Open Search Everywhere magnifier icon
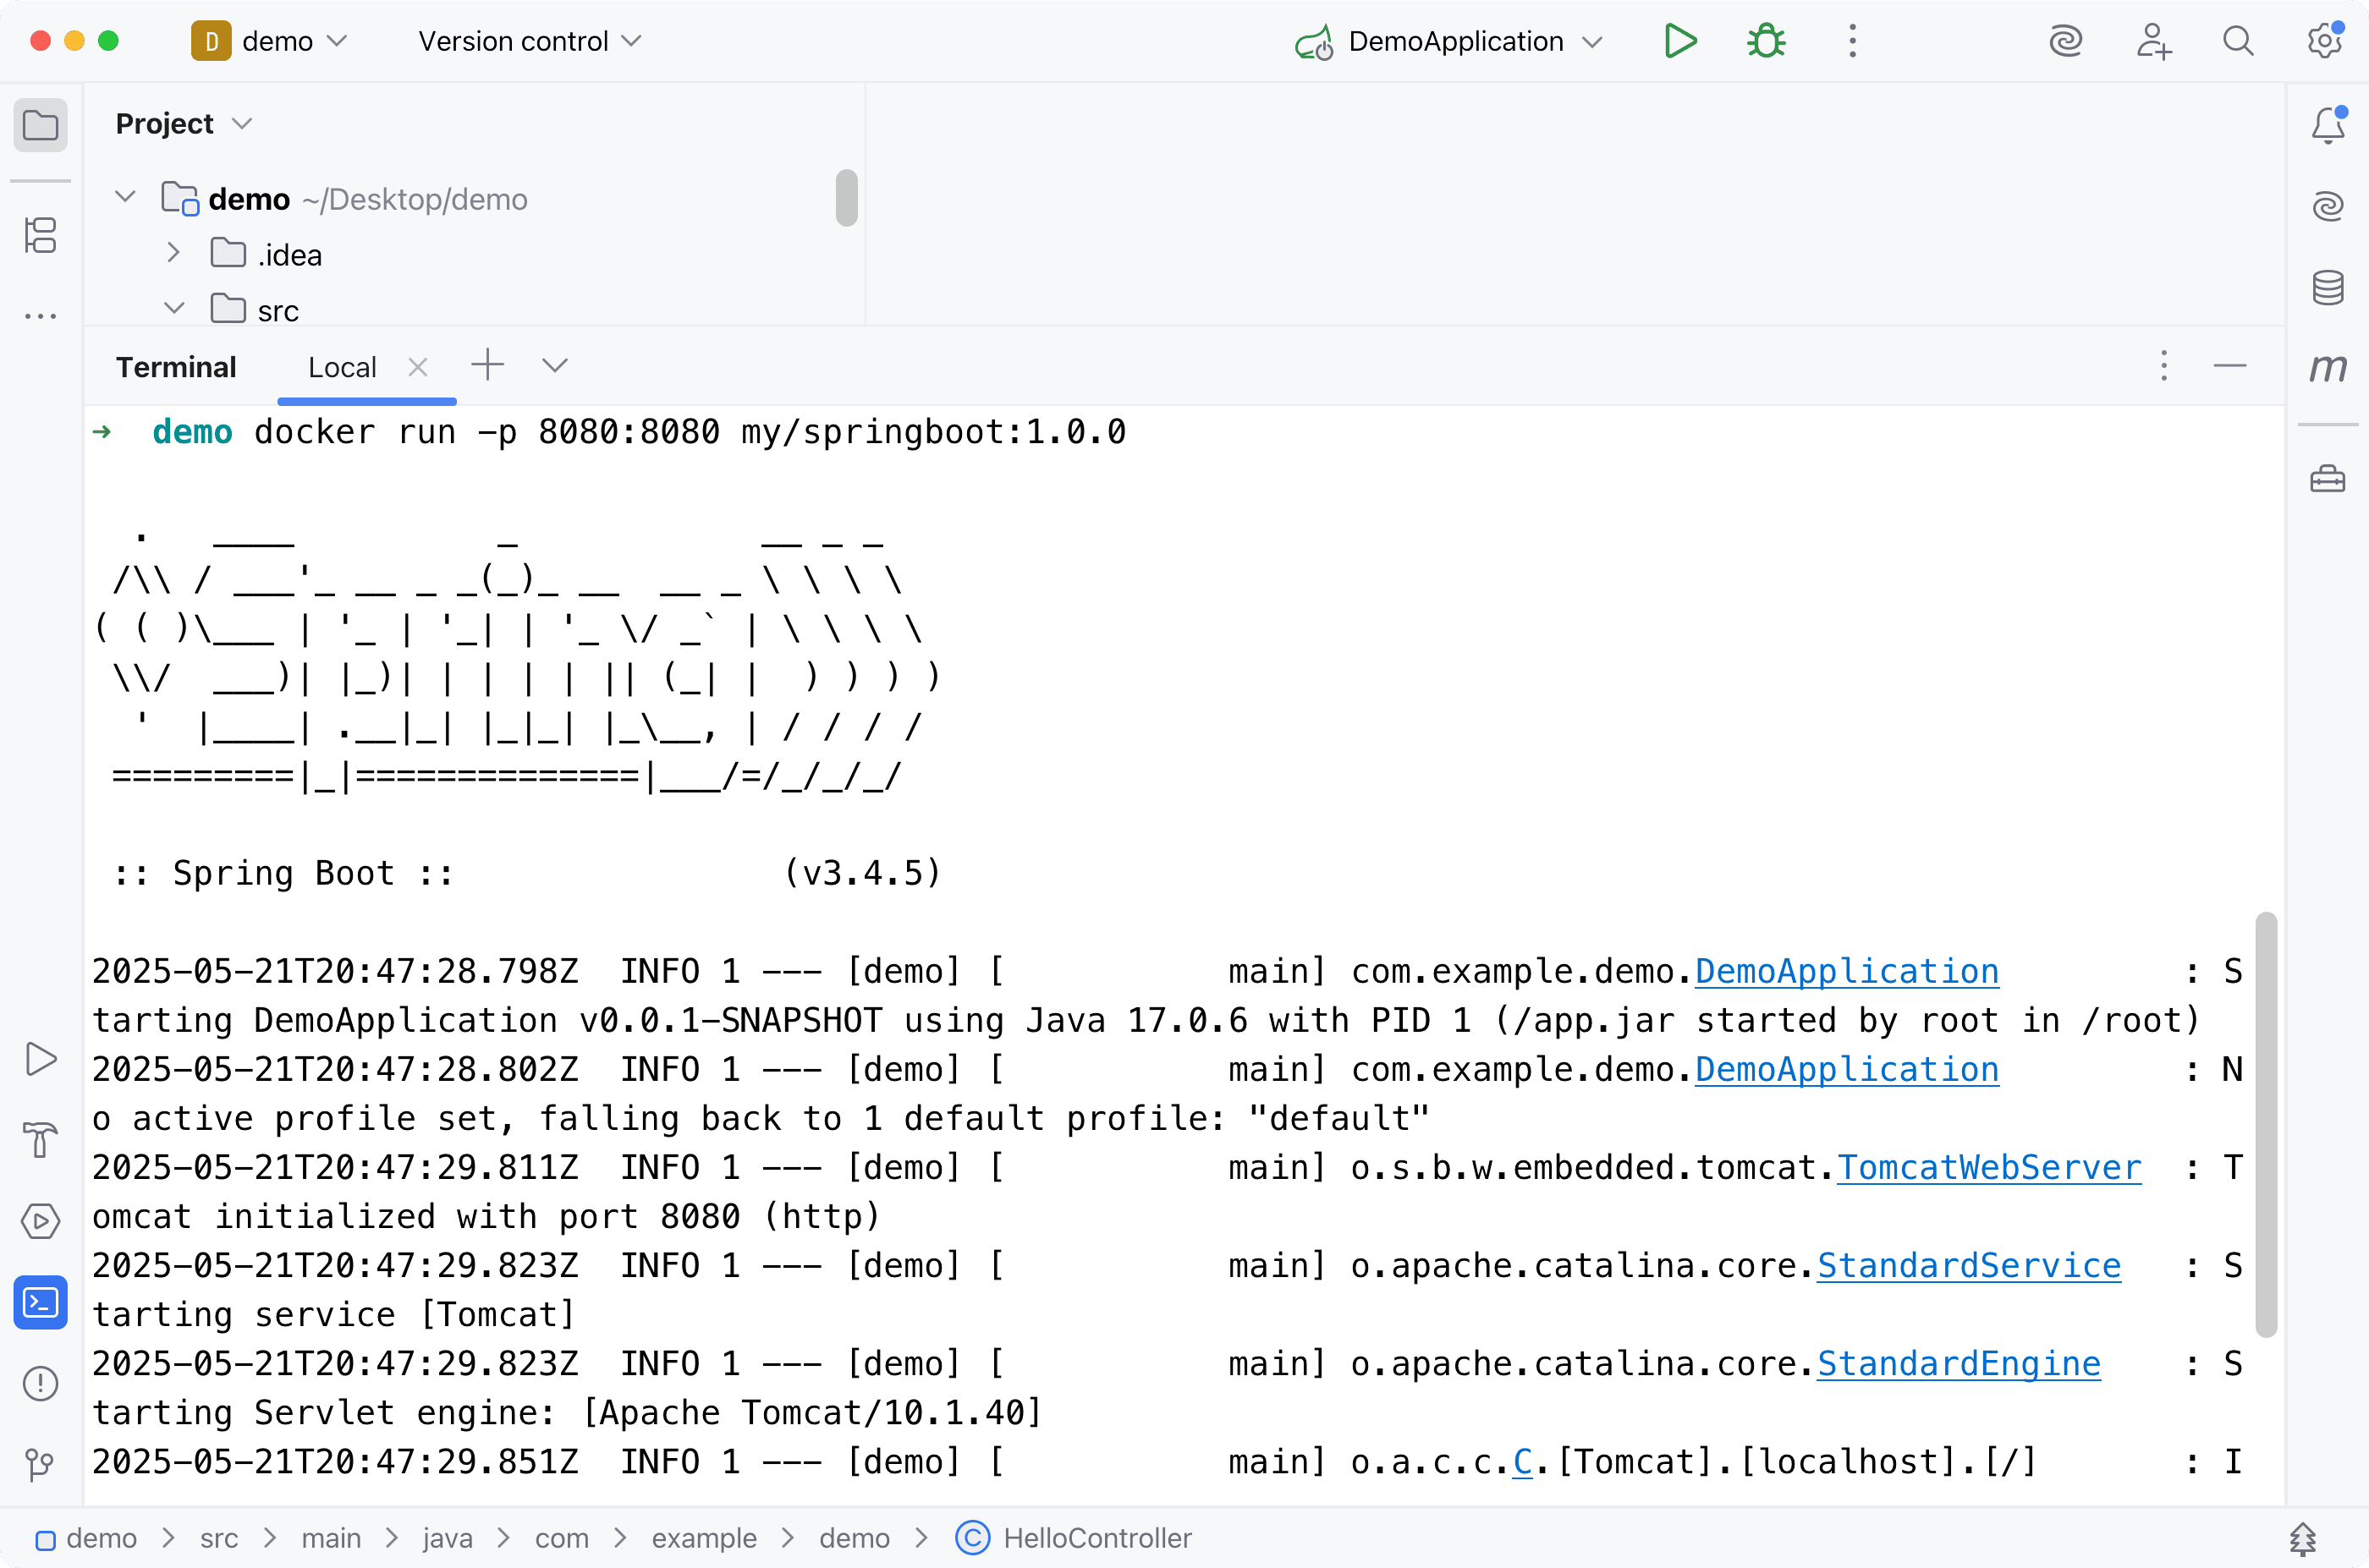This screenshot has width=2369, height=1568. (x=2238, y=41)
